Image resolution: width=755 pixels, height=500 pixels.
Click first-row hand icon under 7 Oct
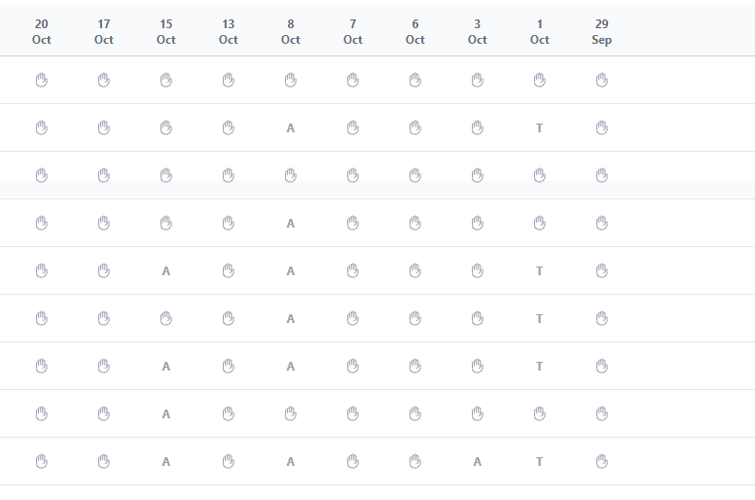tap(352, 80)
